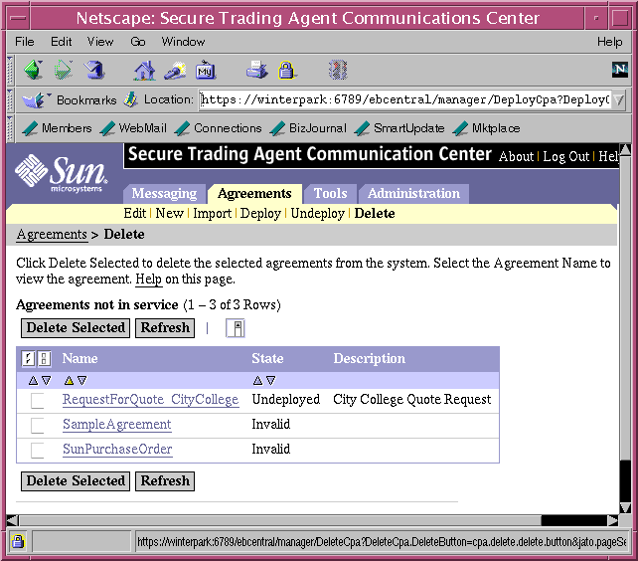The image size is (638, 561).
Task: Open the File menu
Action: [x=25, y=42]
